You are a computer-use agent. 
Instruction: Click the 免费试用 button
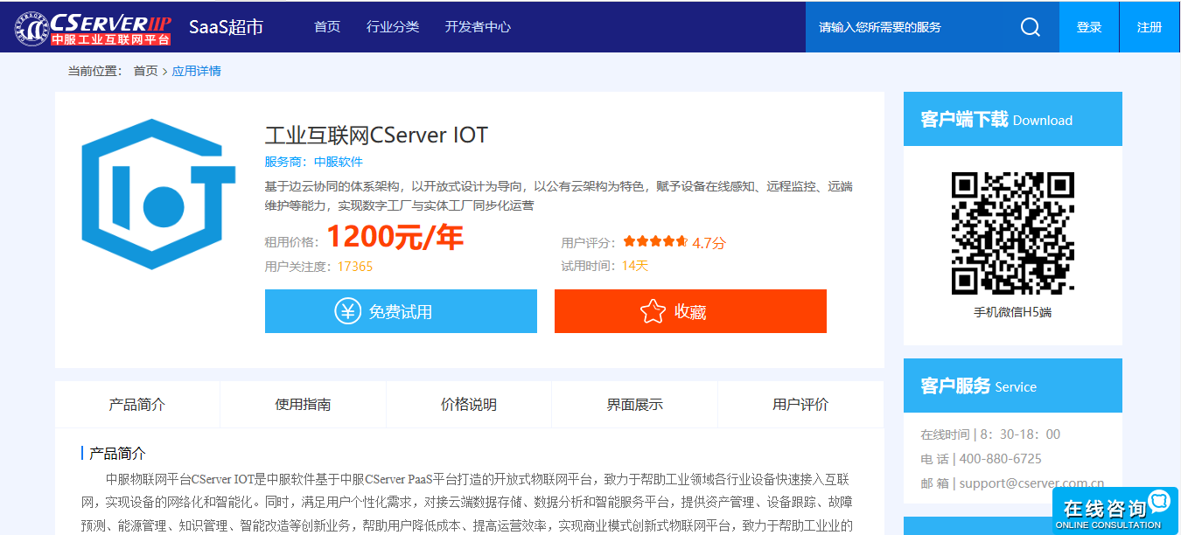(x=401, y=311)
